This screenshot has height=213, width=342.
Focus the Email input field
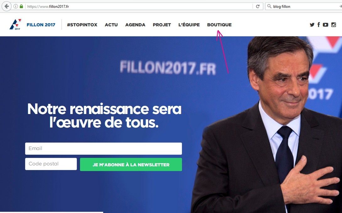(x=104, y=148)
